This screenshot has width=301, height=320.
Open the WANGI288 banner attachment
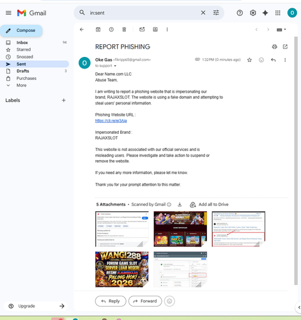(122, 269)
